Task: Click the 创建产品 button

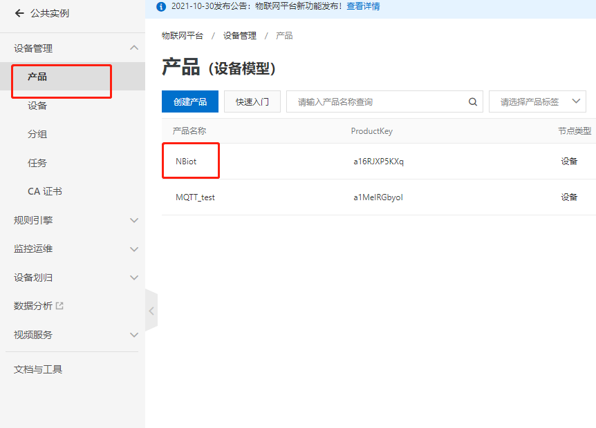Action: pyautogui.click(x=189, y=101)
